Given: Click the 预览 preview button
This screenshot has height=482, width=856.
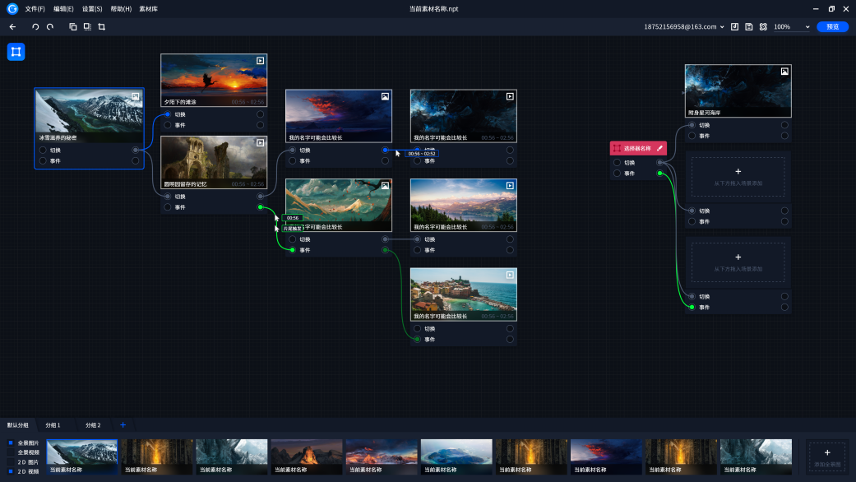Looking at the screenshot, I should click(x=832, y=26).
